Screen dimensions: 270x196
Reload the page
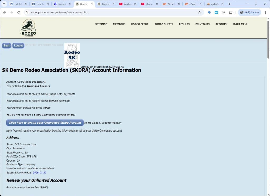pos(19,12)
